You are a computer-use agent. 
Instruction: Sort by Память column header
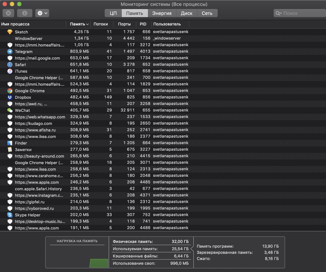click(78, 24)
